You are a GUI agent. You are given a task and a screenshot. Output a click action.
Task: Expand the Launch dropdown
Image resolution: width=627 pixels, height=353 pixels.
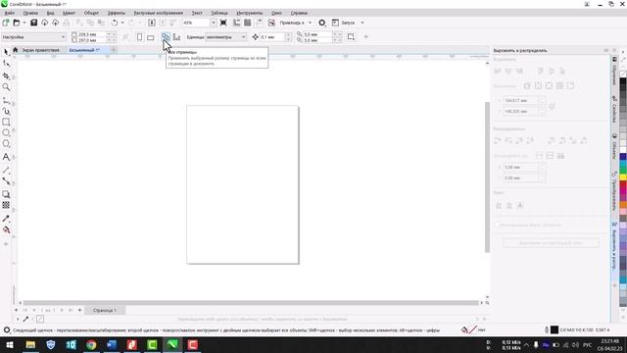[362, 23]
